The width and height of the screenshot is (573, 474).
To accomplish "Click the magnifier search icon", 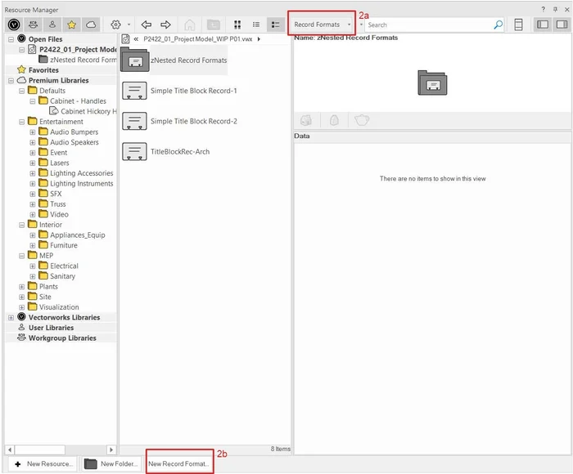I will (498, 25).
